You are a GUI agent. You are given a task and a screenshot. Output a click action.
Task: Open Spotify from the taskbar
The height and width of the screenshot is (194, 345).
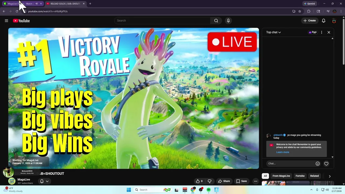209,190
